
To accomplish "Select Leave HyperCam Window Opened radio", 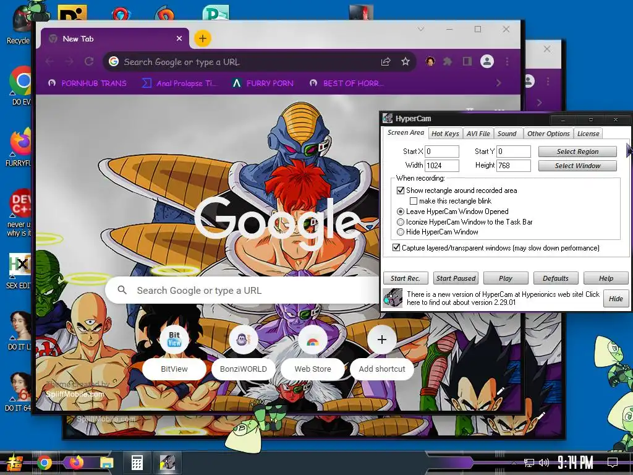I will [401, 212].
